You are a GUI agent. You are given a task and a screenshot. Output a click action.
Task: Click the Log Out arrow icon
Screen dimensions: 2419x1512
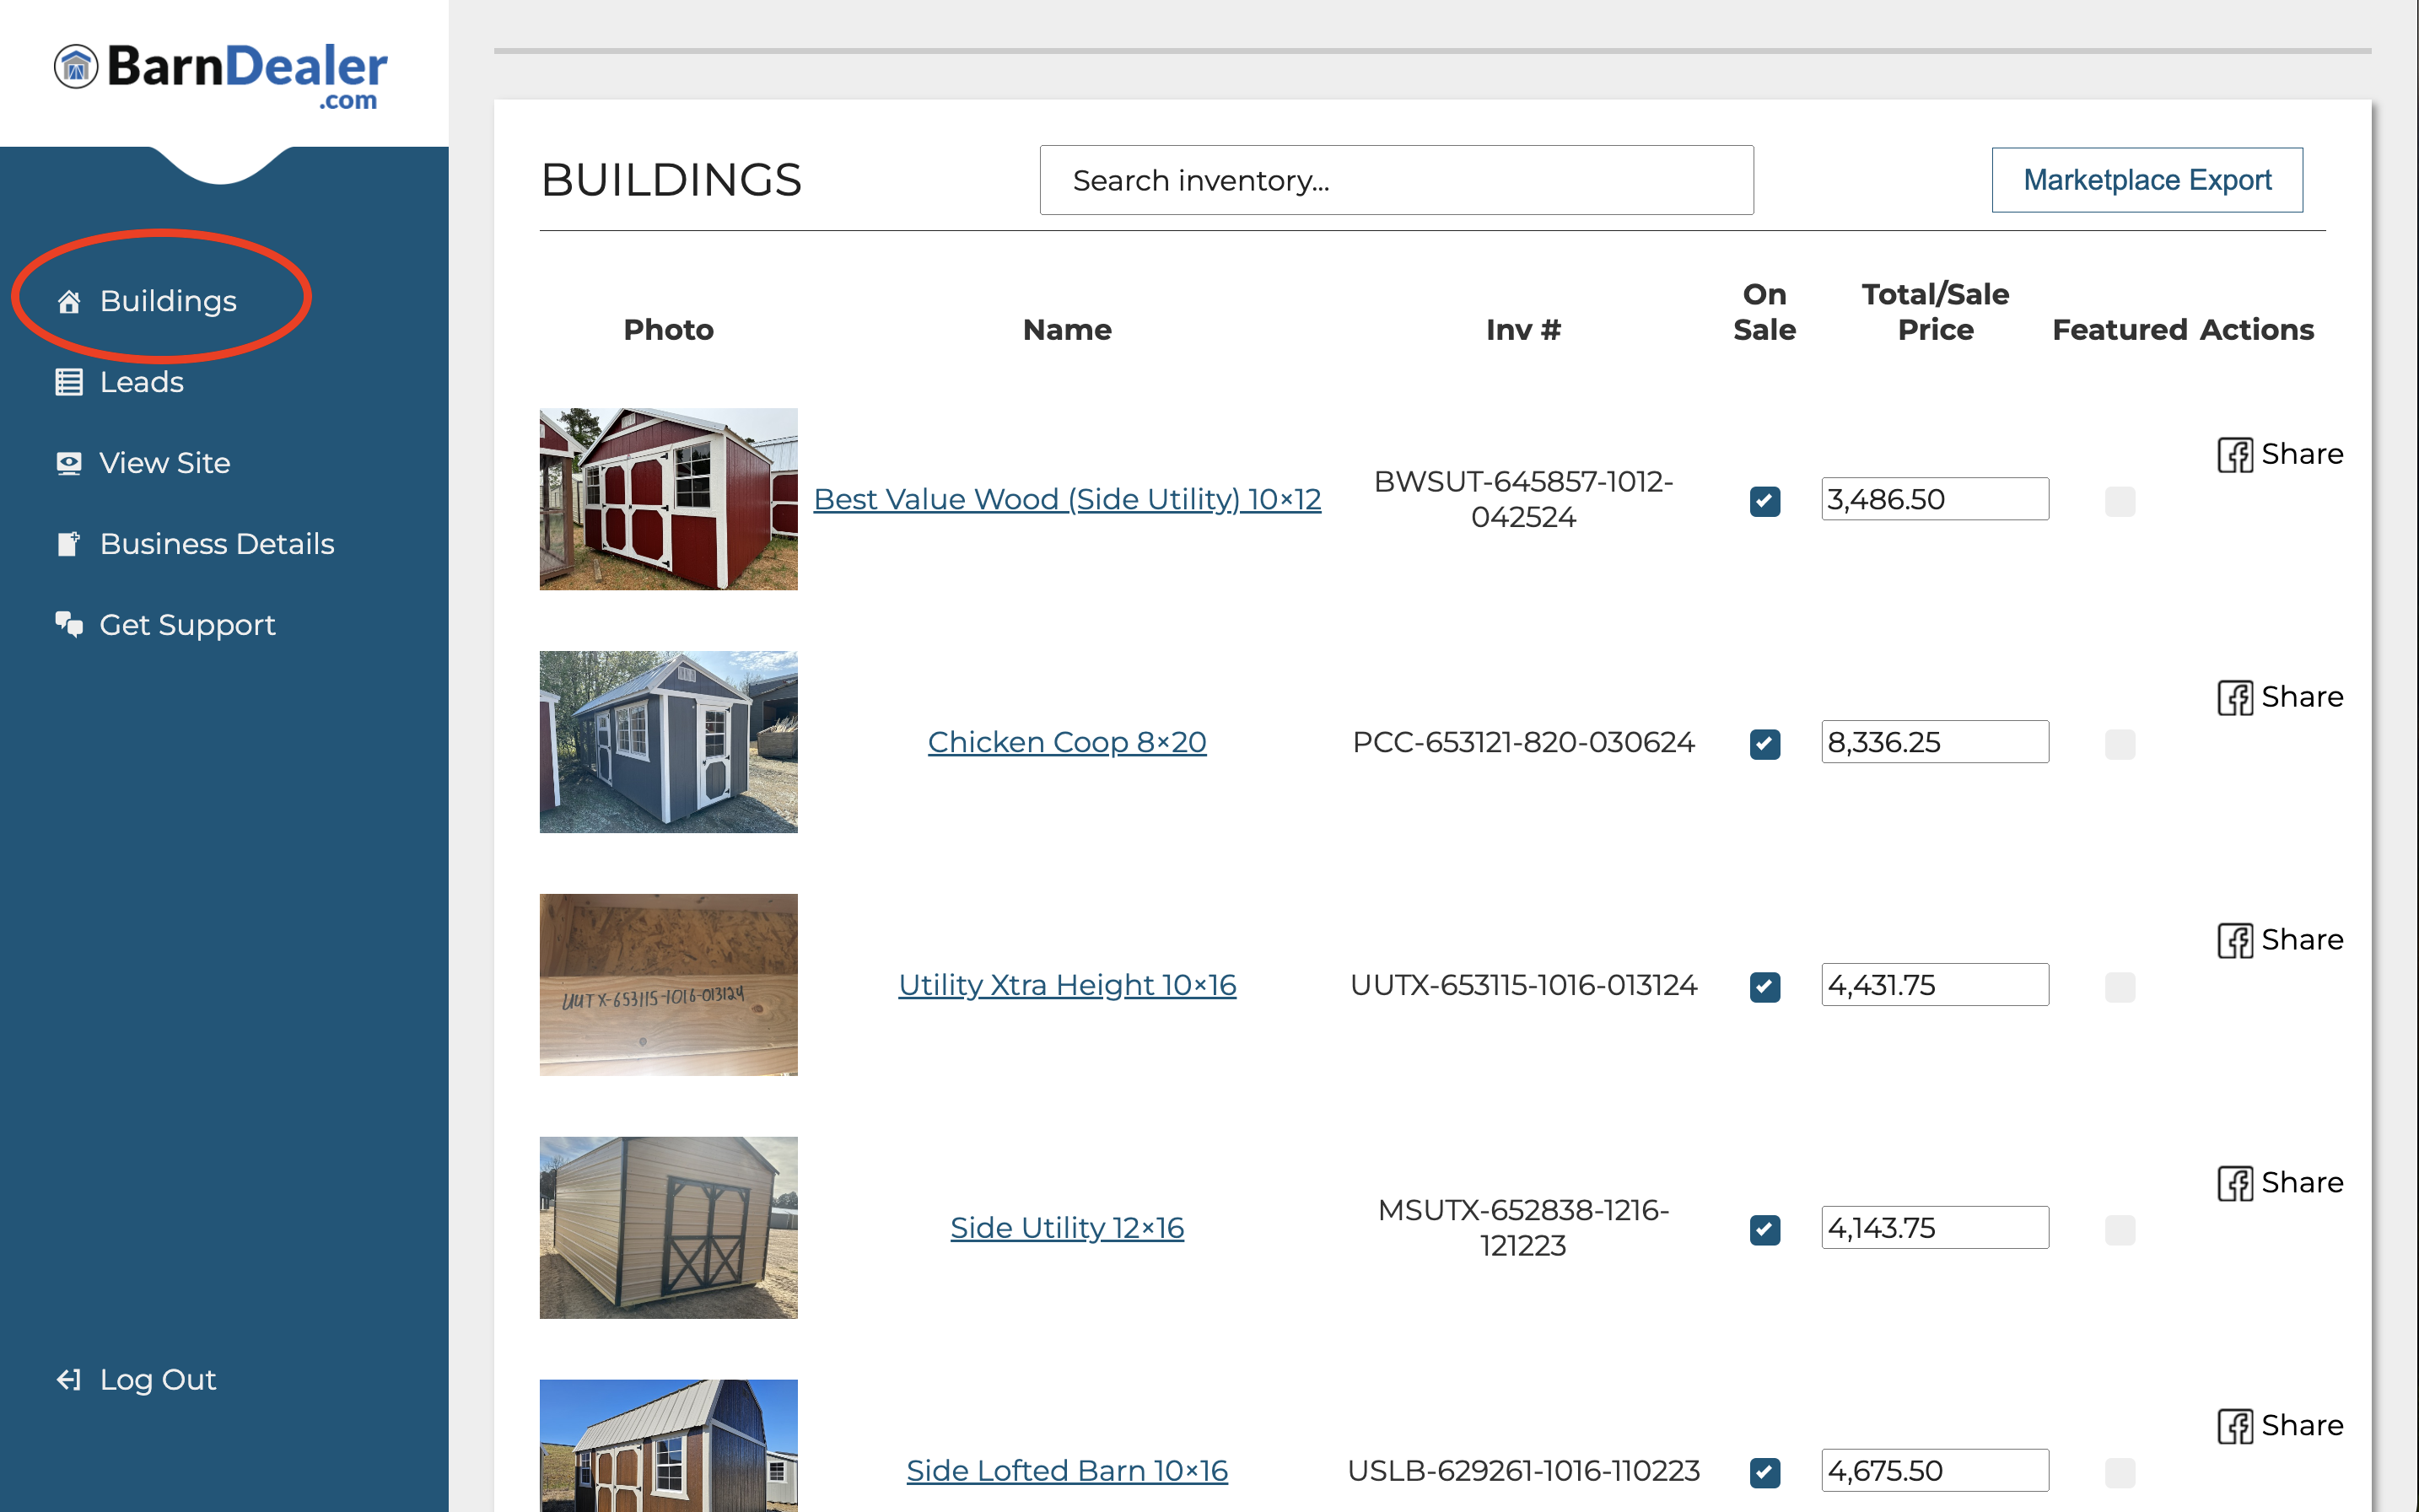[x=69, y=1380]
